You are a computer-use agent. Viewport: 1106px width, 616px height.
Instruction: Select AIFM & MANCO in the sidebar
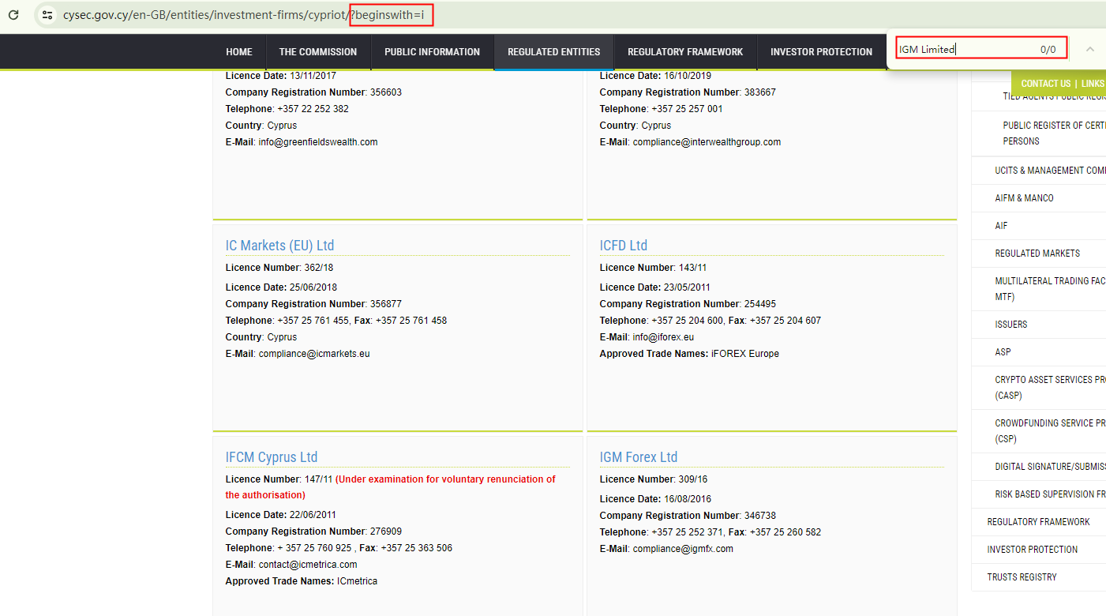point(1024,198)
